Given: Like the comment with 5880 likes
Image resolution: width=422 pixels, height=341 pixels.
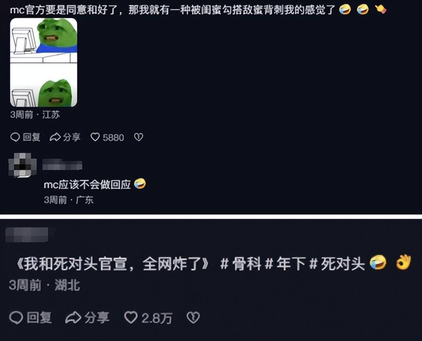Looking at the screenshot, I should (x=95, y=137).
